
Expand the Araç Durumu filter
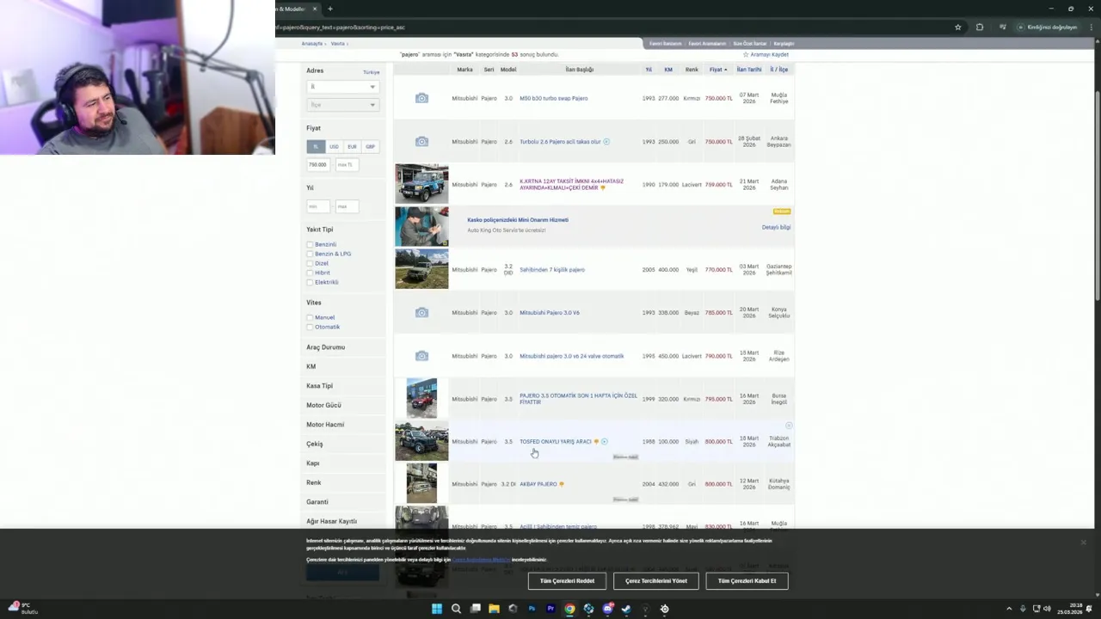pos(326,347)
